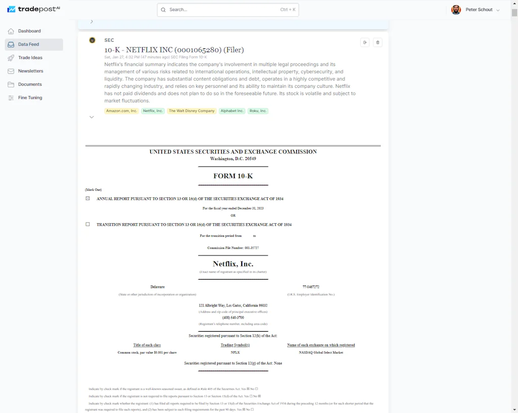This screenshot has height=413, width=518.
Task: Open the Documents folder icon
Action: click(11, 84)
